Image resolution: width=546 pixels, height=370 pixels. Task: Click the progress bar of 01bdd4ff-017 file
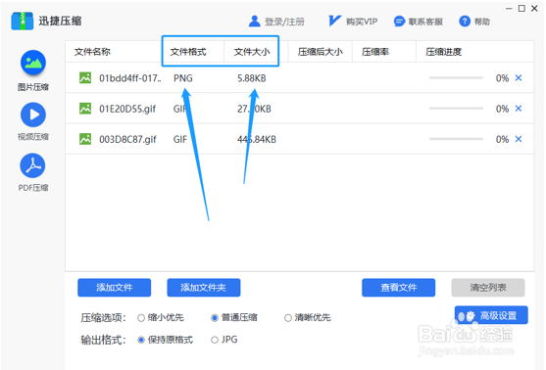[x=456, y=78]
